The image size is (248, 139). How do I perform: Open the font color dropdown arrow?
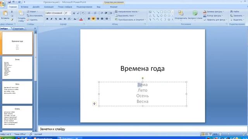click(84, 19)
